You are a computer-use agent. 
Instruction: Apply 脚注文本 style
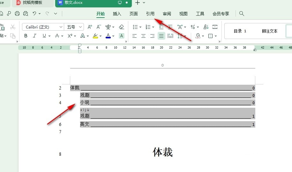click(x=270, y=31)
